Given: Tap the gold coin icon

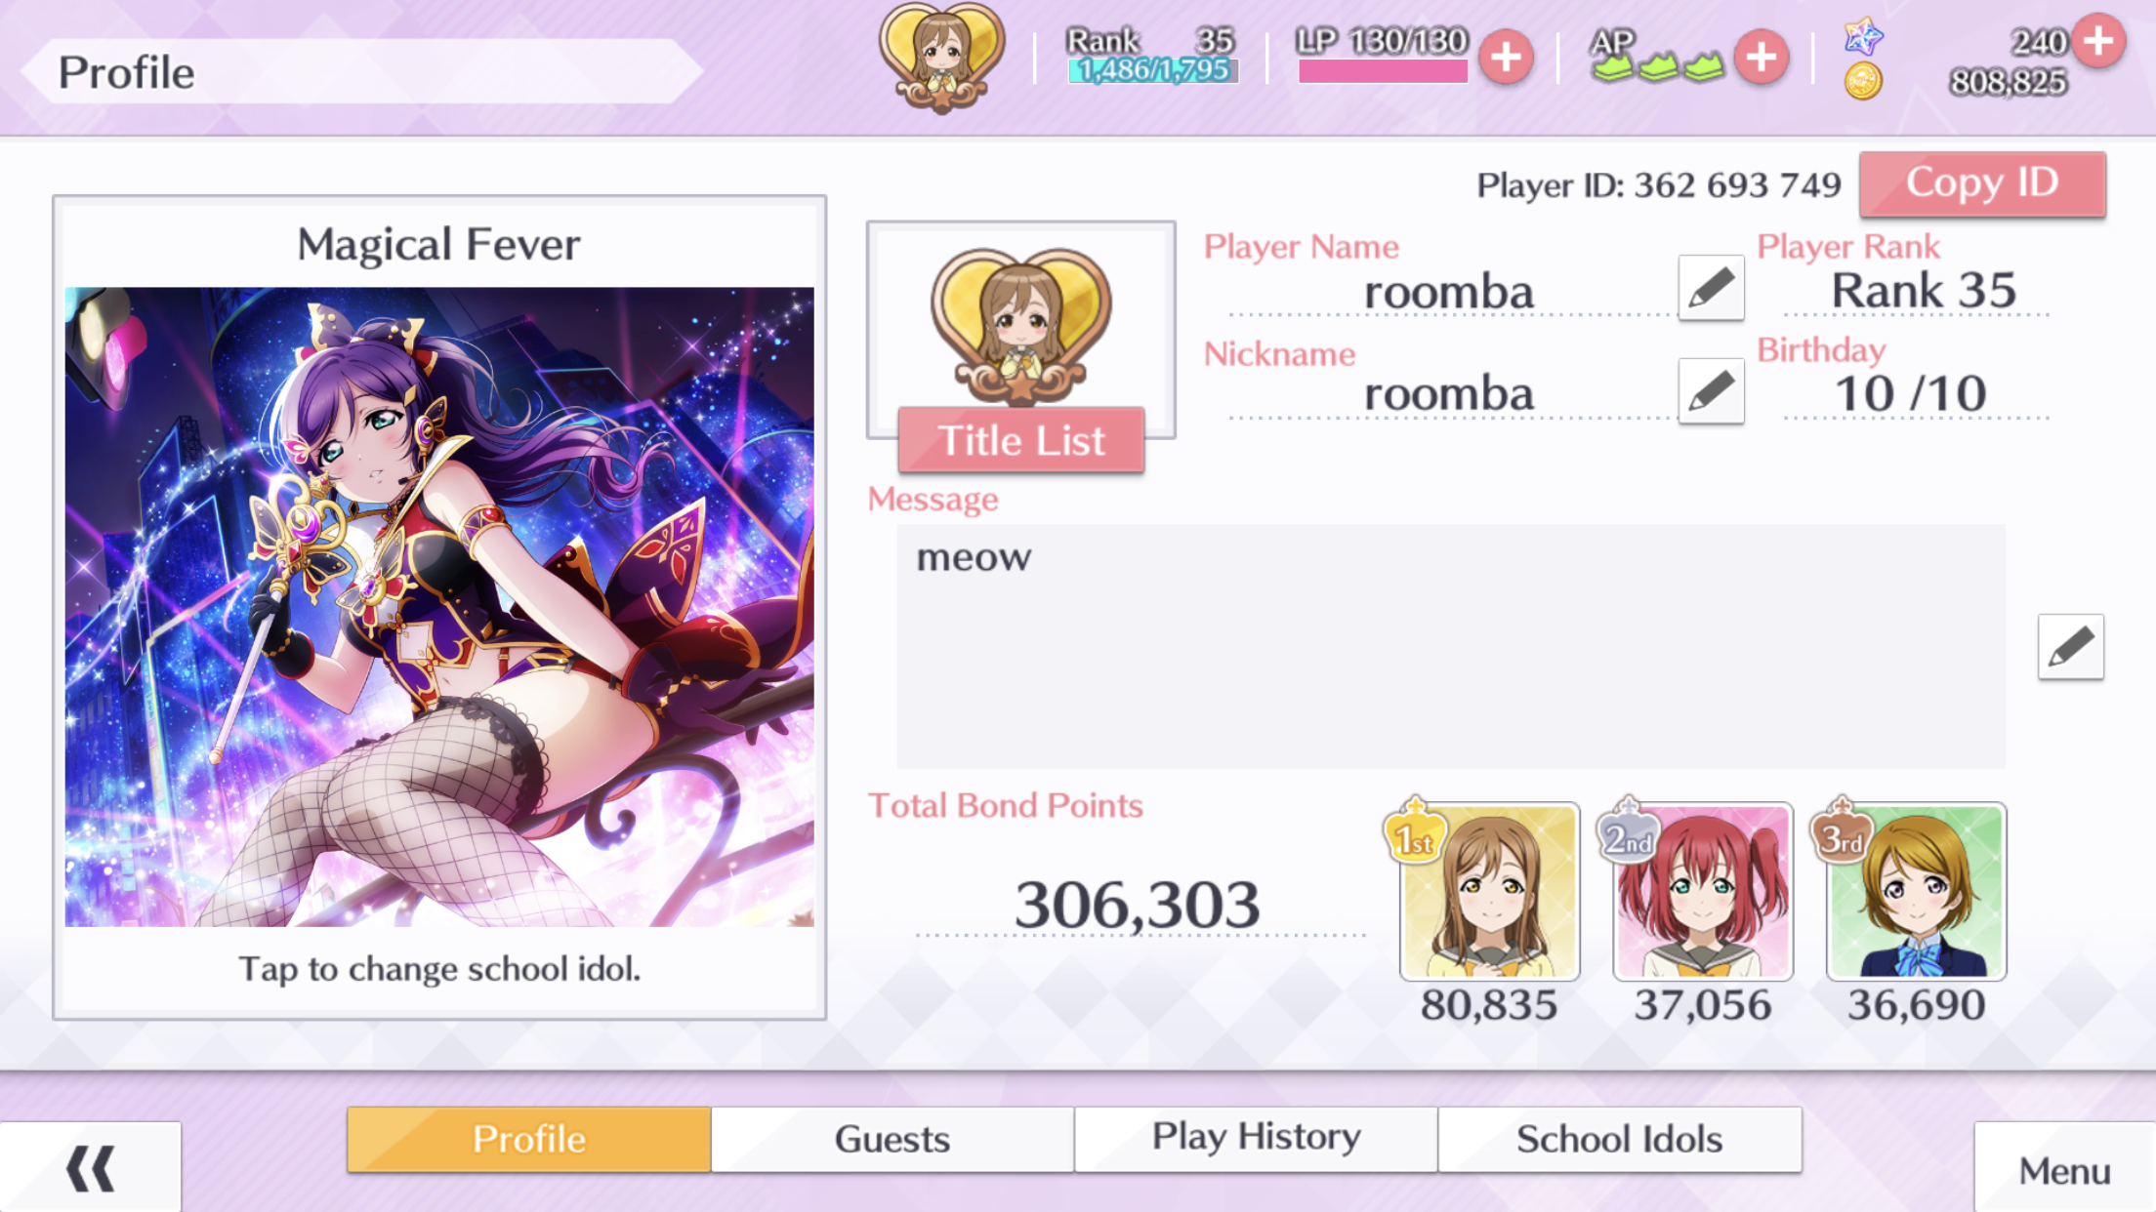Looking at the screenshot, I should (x=1863, y=81).
